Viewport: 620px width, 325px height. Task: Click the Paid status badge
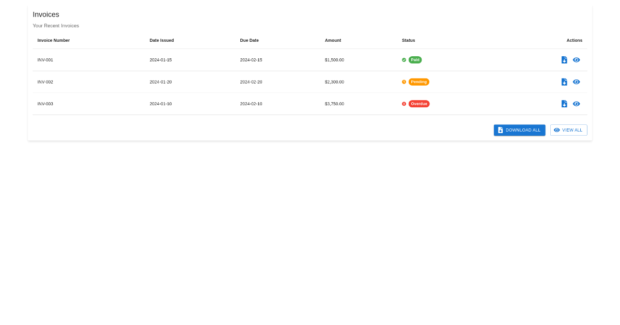pyautogui.click(x=415, y=60)
